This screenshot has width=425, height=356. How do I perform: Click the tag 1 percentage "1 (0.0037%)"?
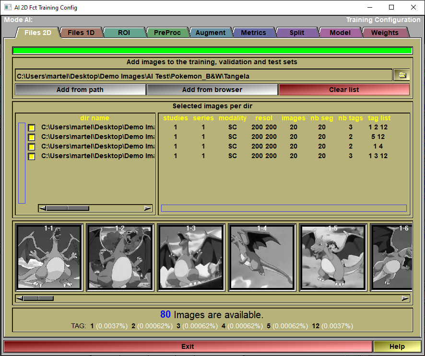click(x=109, y=326)
